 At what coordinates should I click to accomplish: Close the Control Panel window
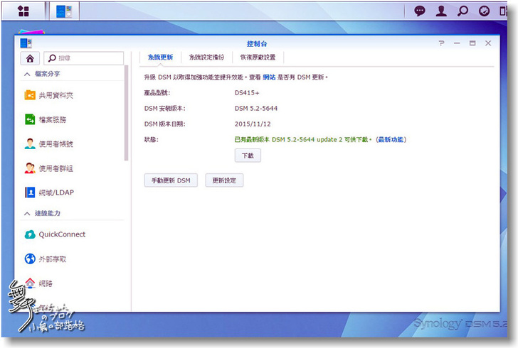(x=488, y=43)
